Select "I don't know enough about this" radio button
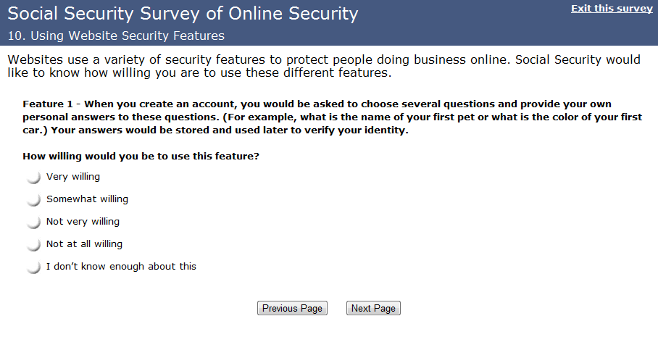Viewport: 658px width, 337px height. (x=33, y=267)
